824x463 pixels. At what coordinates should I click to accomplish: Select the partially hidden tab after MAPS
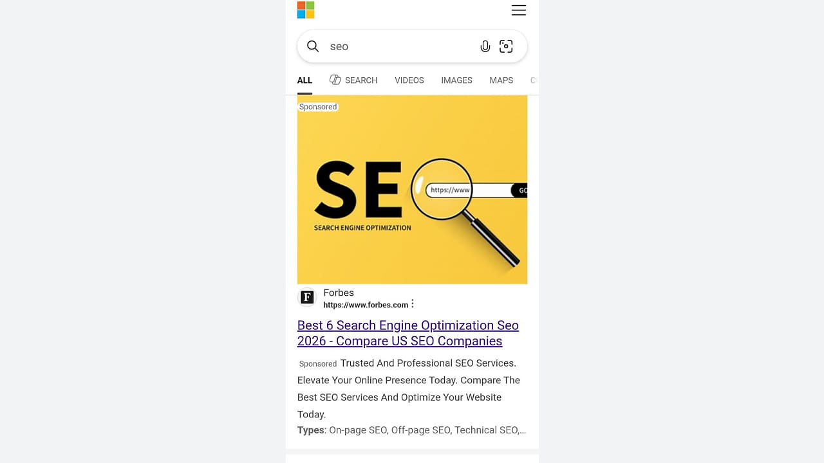click(533, 80)
